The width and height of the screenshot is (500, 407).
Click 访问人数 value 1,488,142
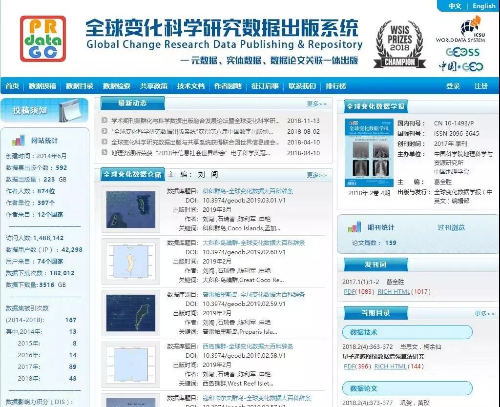[48, 238]
